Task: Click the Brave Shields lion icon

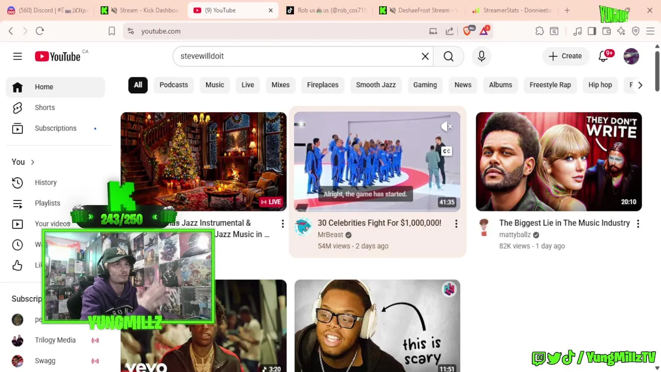Action: [x=468, y=31]
